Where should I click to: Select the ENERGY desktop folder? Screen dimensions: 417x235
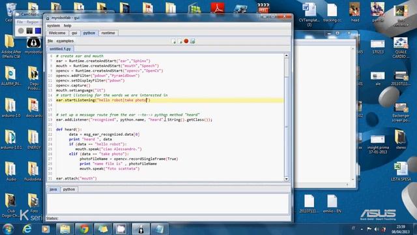click(34, 140)
